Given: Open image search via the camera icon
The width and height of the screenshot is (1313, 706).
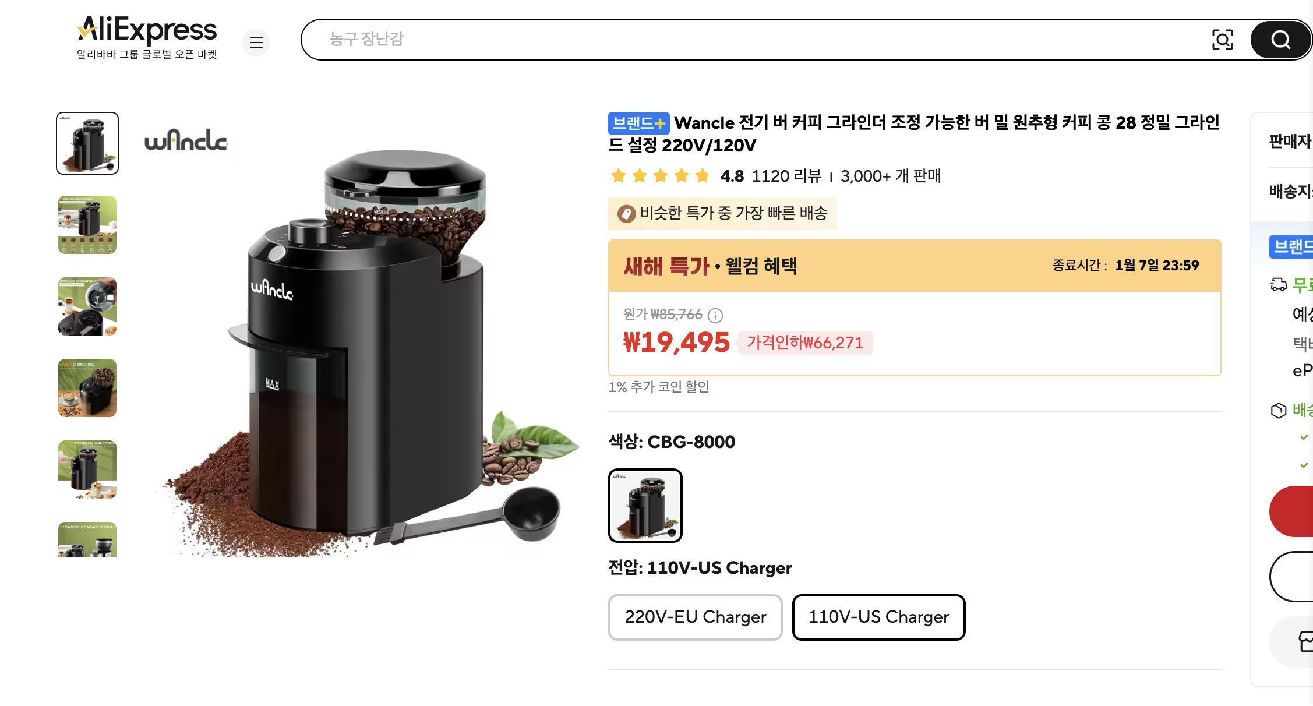Looking at the screenshot, I should pyautogui.click(x=1223, y=40).
